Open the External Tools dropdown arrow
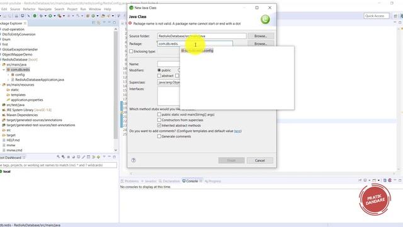The width and height of the screenshot is (403, 227). [x=64, y=16]
